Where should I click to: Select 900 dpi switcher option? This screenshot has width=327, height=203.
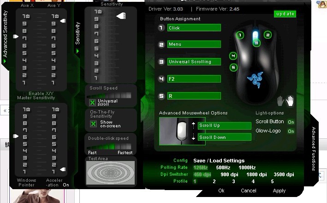tap(229, 174)
